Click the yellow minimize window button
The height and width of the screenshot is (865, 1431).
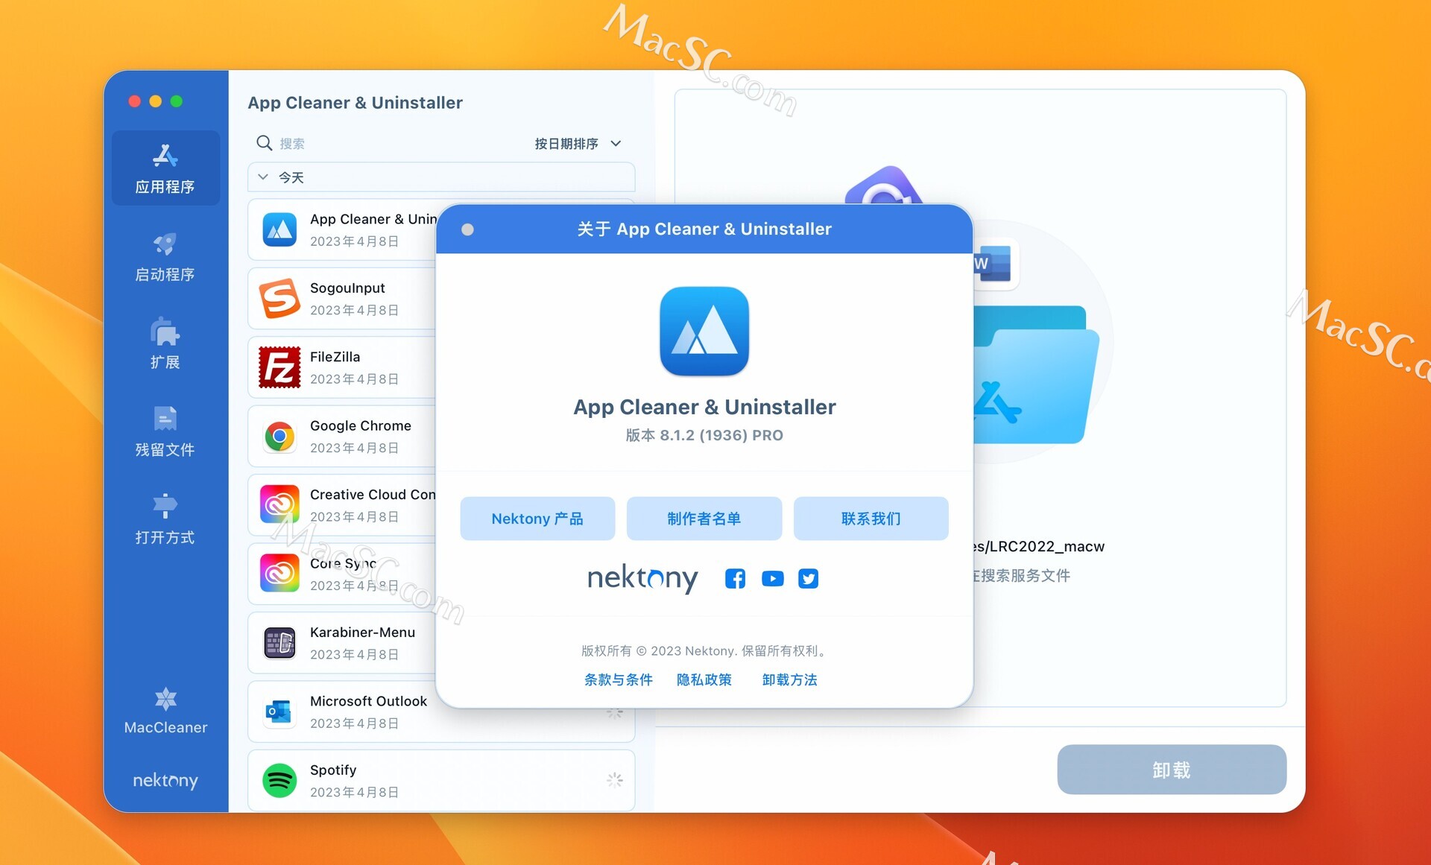click(x=156, y=101)
